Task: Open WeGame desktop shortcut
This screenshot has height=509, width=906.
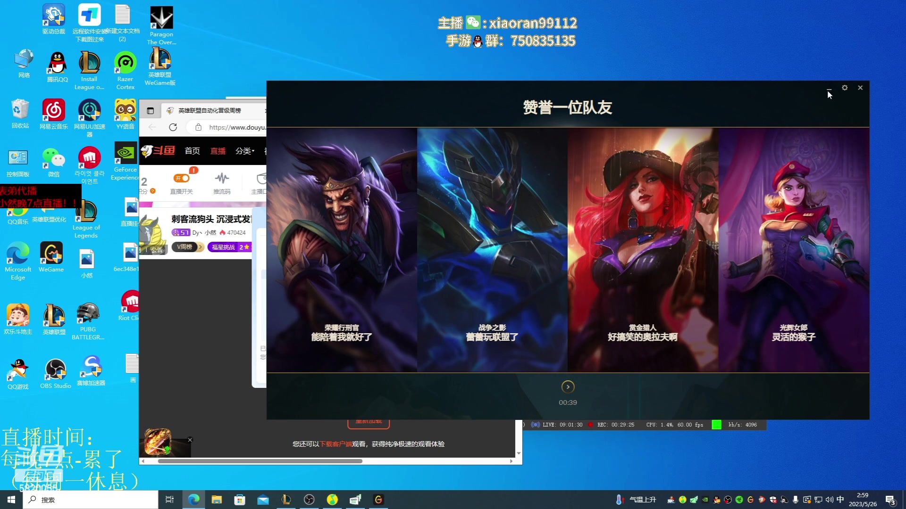Action: click(51, 257)
